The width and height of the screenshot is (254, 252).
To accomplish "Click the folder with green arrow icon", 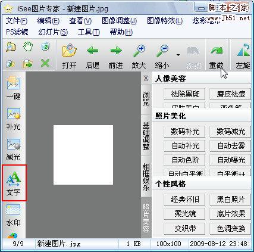I will (28, 64).
